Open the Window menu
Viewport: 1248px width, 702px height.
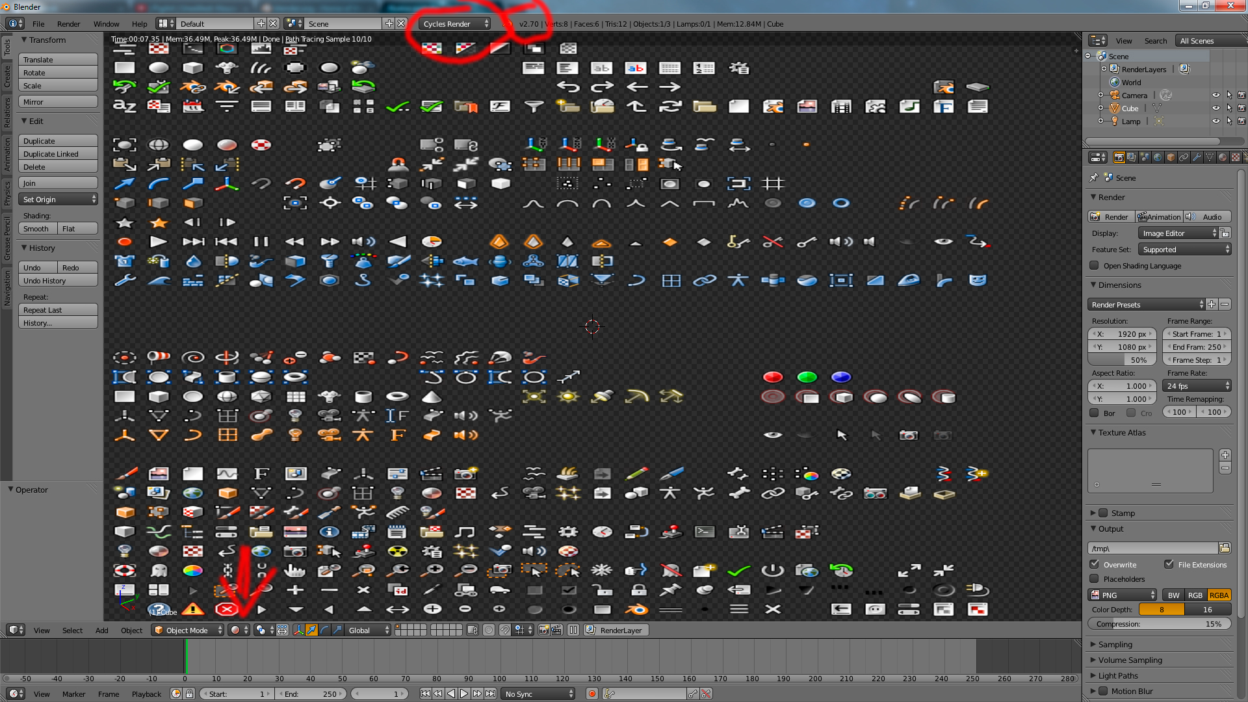tap(106, 23)
